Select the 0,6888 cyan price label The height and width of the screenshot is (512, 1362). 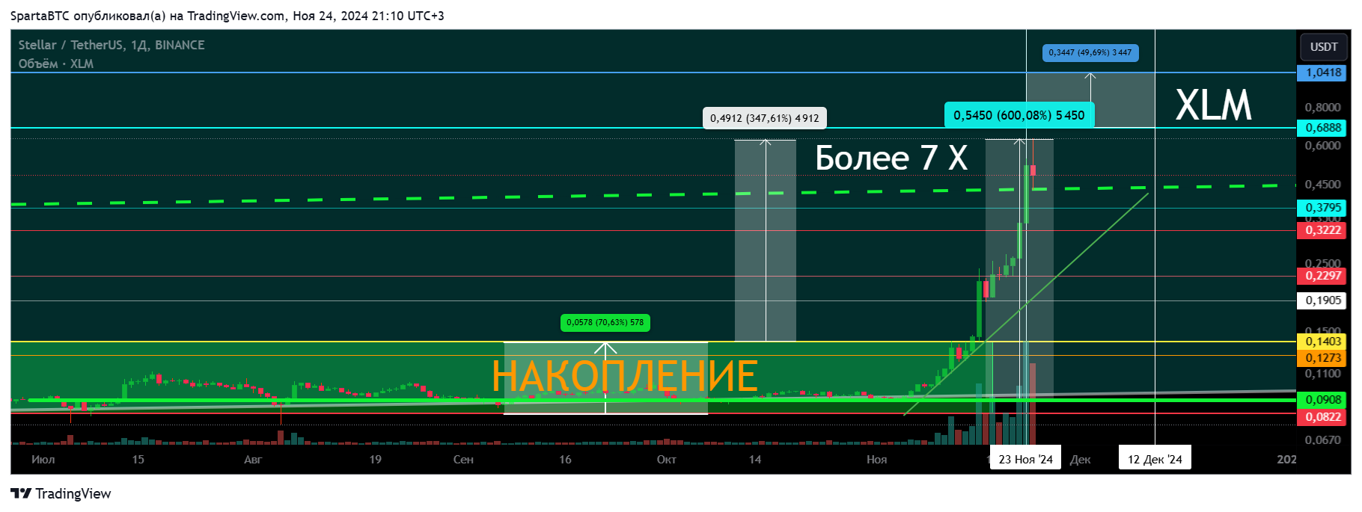1321,128
